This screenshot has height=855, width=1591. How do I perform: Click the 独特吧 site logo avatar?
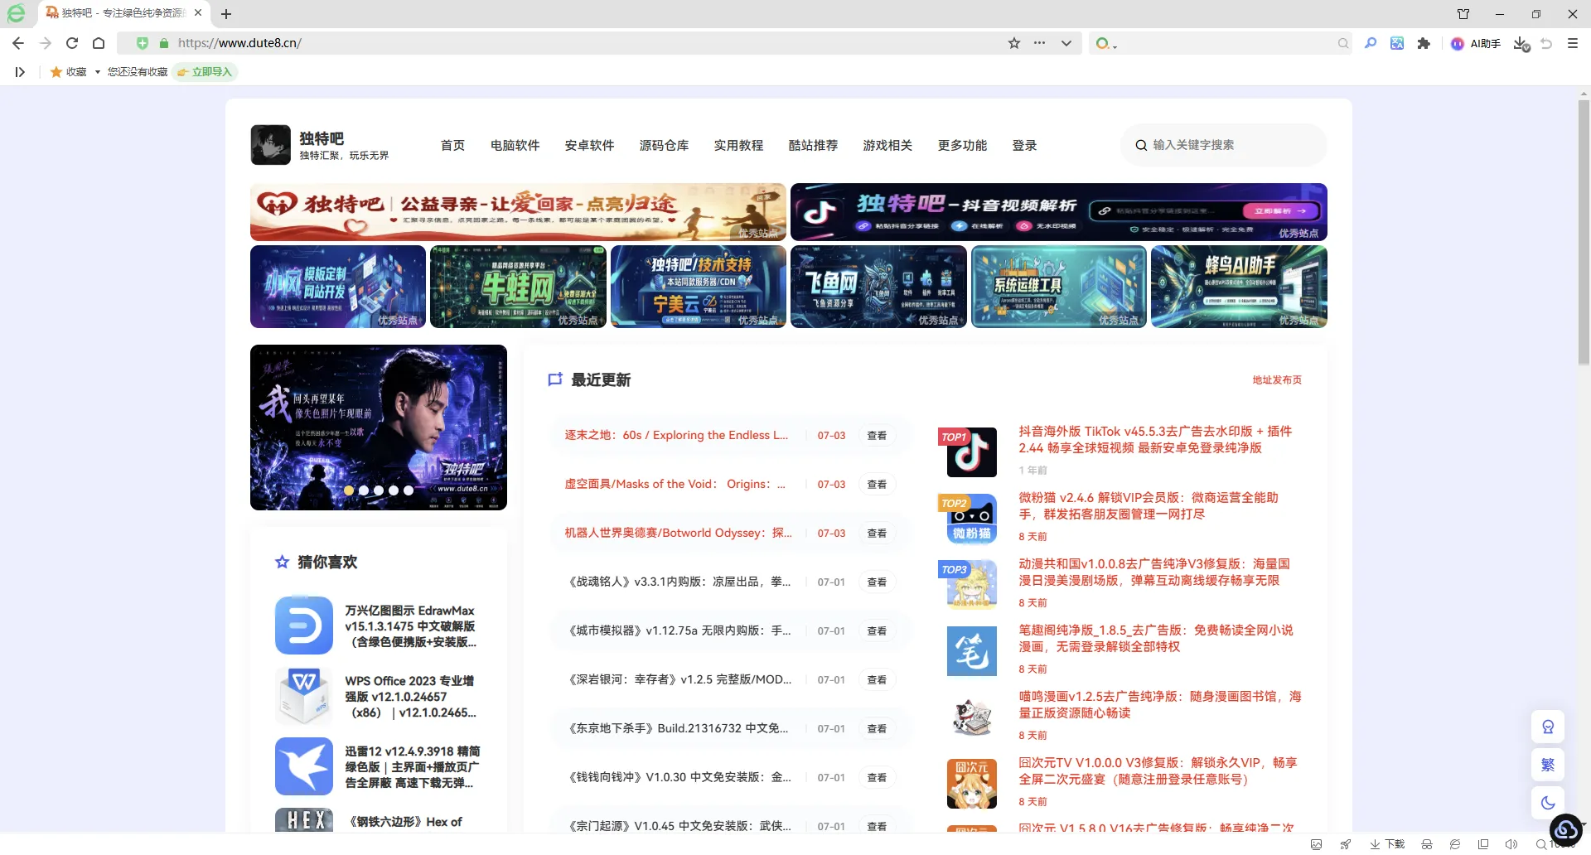pyautogui.click(x=270, y=145)
